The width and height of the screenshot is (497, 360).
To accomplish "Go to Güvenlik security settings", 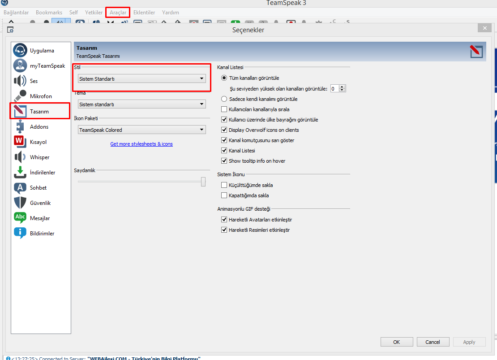I will pos(41,203).
